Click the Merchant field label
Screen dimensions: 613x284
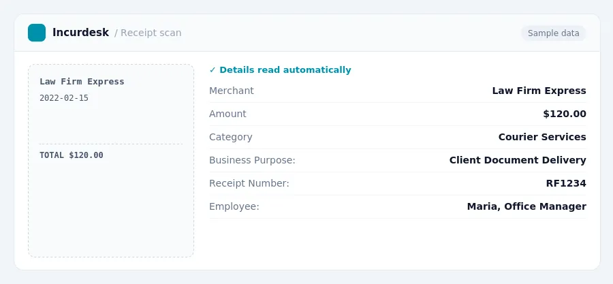coord(232,91)
